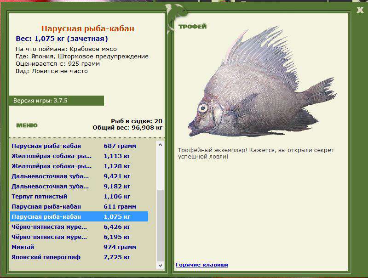Screen dimensions: 368x278
Task: Click the Парусная рыба-кабан orange title
Action: (88, 28)
